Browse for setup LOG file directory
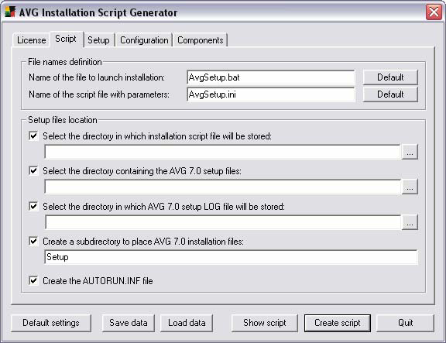 click(x=410, y=222)
